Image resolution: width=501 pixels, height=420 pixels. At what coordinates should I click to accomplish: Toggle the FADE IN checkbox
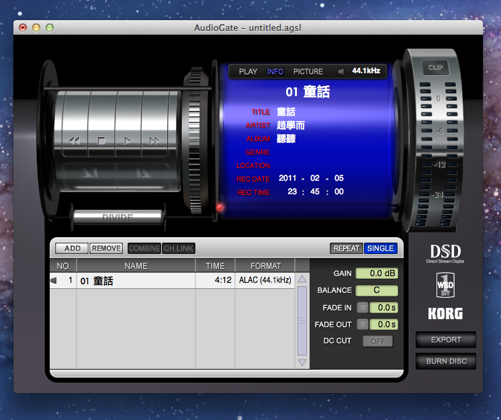(362, 307)
